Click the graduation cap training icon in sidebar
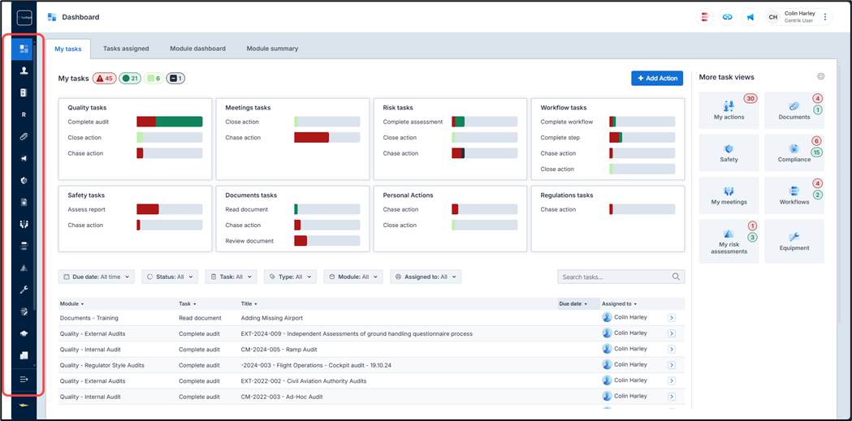Viewport: 852px width, 421px height. click(23, 333)
